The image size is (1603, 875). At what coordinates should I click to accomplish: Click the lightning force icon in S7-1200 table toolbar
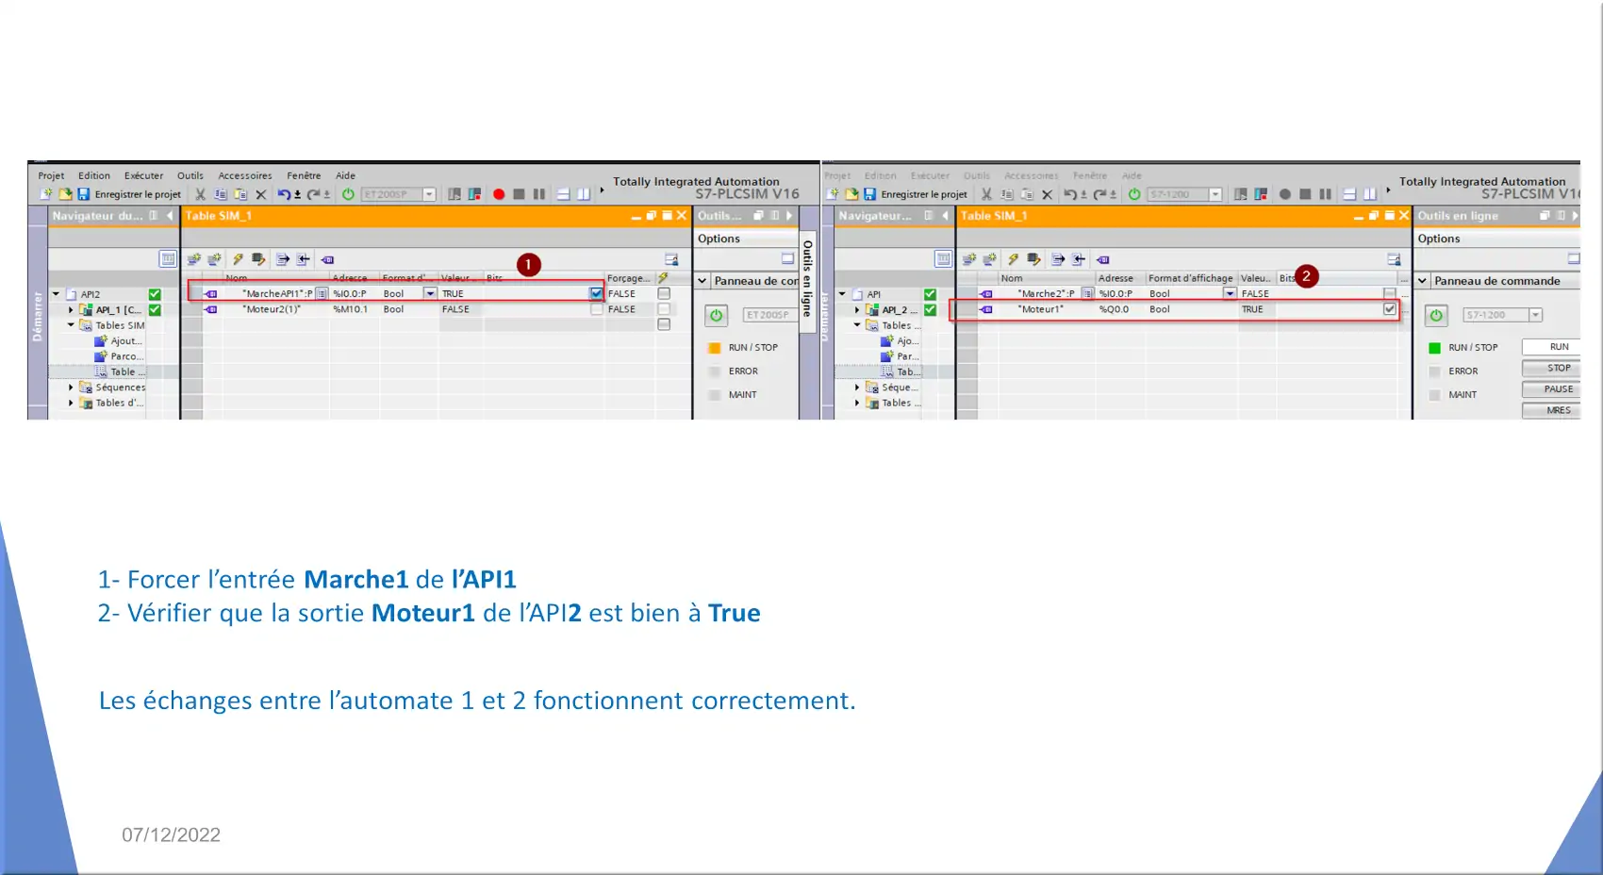(x=1013, y=259)
